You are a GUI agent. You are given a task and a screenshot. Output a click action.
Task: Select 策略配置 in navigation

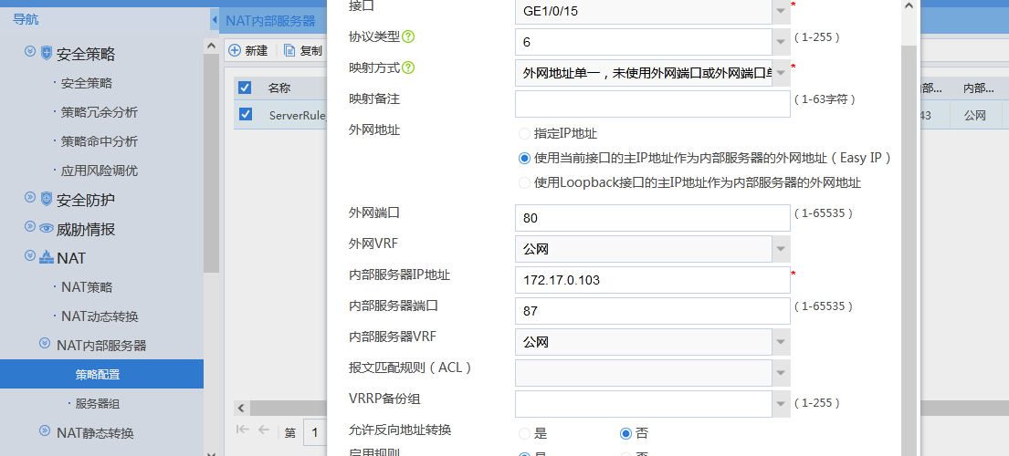point(101,375)
